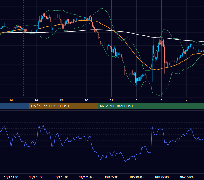Click the 10/1 16:00 label on indicator axis
This screenshot has width=204, height=180.
click(36, 177)
